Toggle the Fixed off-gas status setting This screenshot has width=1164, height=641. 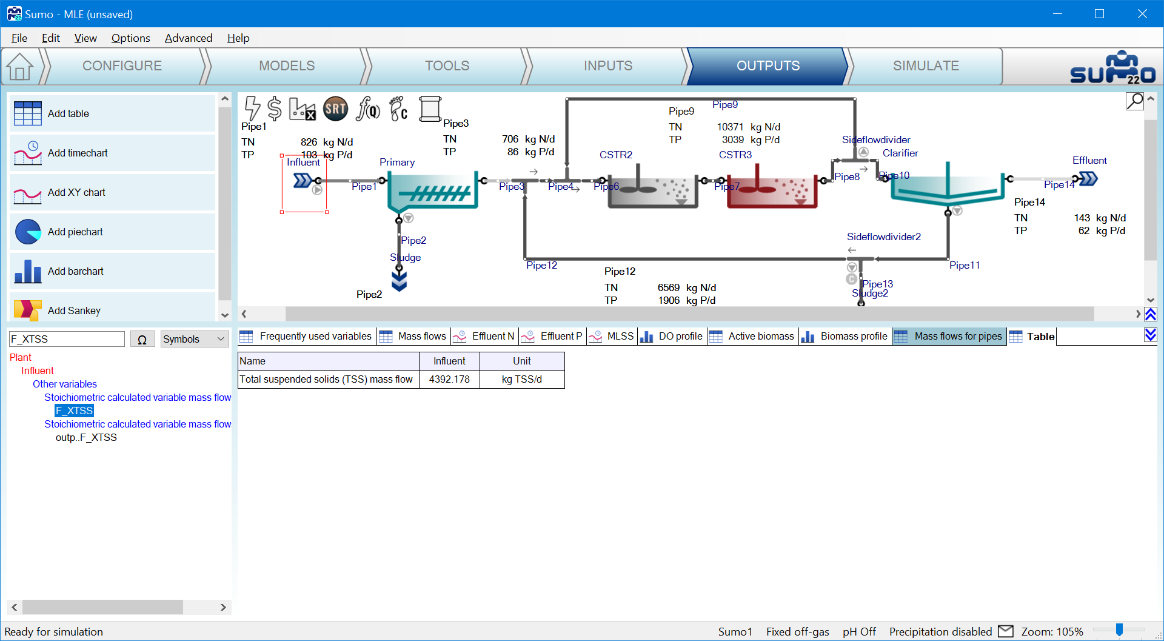[797, 631]
